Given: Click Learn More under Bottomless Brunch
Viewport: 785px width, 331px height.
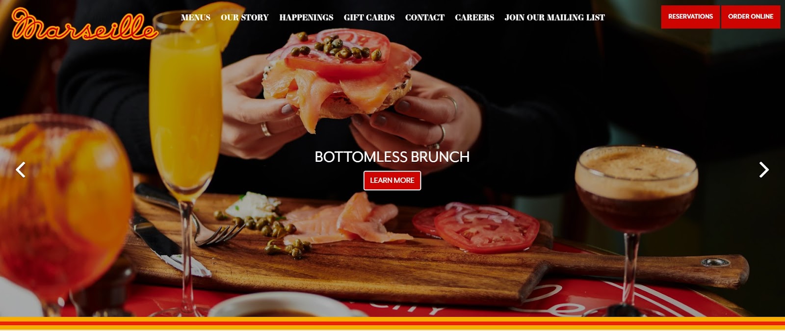Looking at the screenshot, I should (x=392, y=180).
